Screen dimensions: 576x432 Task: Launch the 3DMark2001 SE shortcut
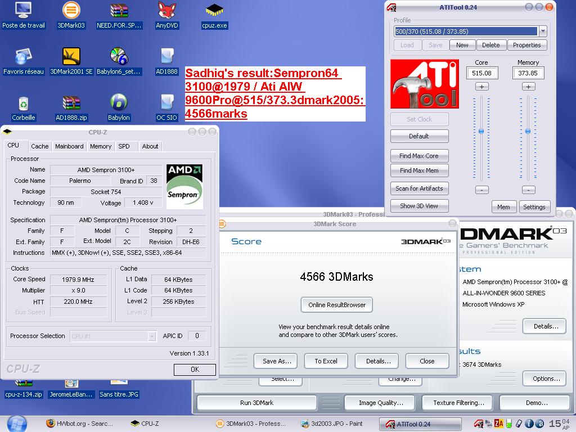(71, 61)
